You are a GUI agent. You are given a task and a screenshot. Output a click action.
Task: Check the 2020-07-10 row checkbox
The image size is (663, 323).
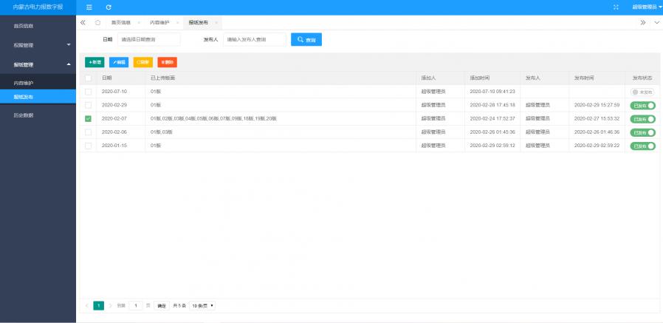(x=89, y=92)
